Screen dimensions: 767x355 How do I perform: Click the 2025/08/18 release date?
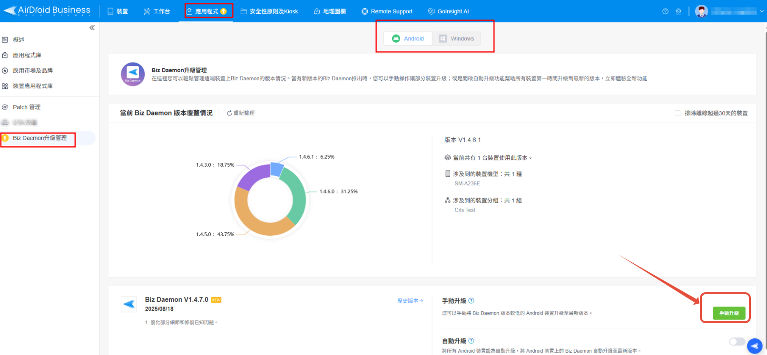[159, 309]
